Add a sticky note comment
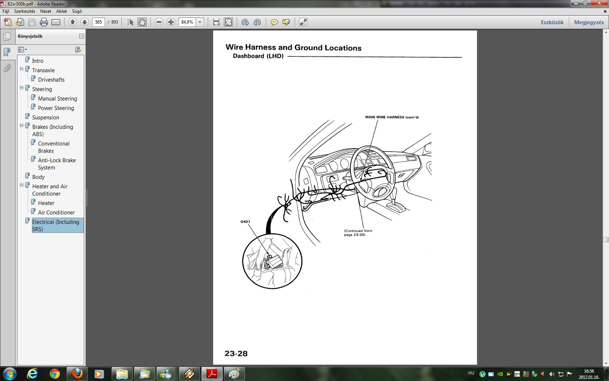 click(x=274, y=22)
